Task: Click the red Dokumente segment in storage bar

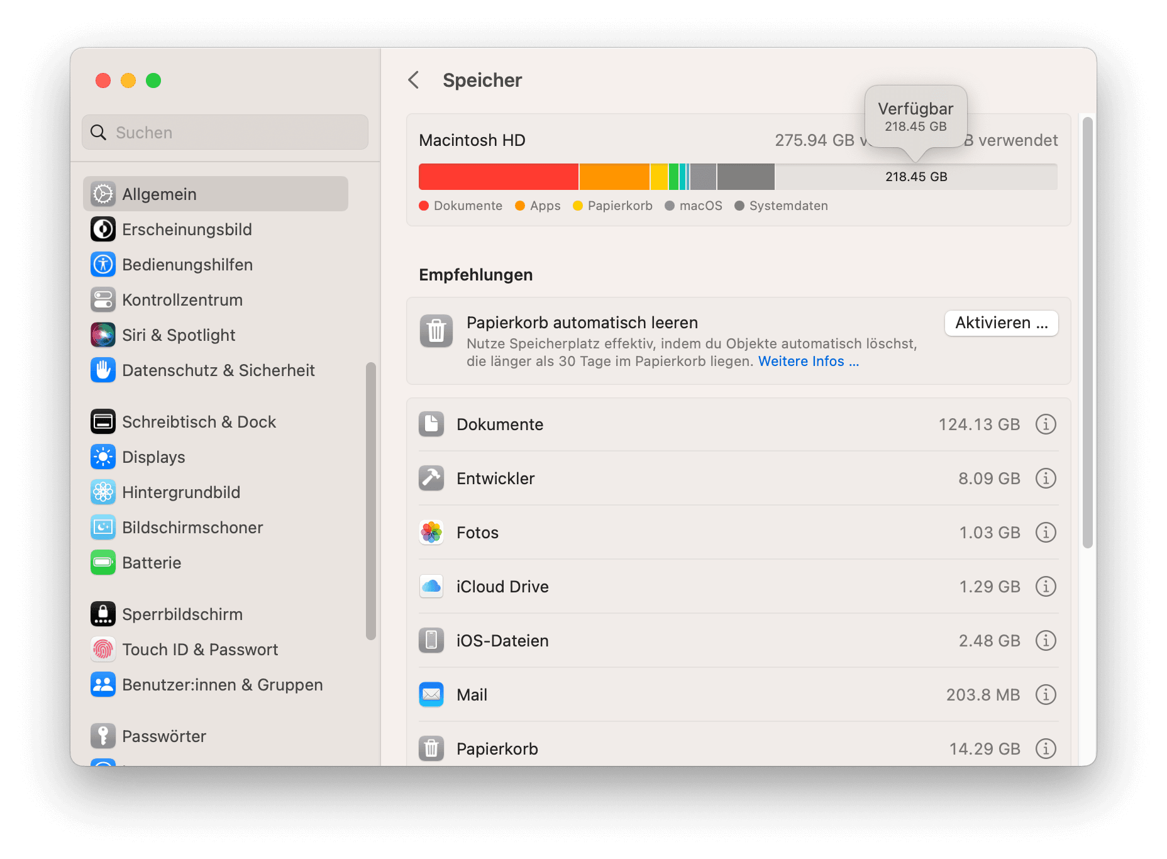Action: coord(498,177)
